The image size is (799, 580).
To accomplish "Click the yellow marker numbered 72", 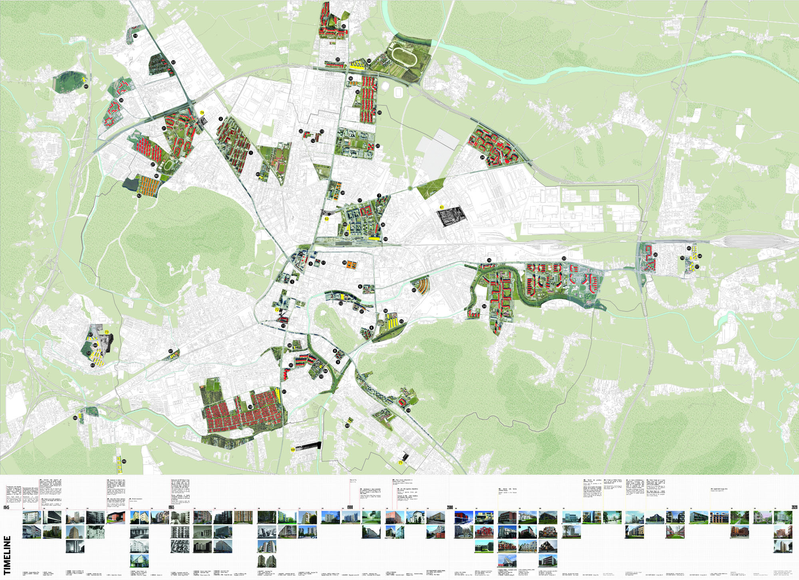I will (277, 309).
